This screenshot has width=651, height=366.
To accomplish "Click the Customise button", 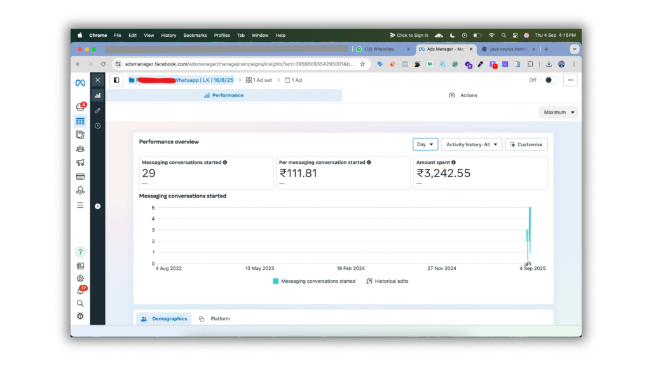I will click(526, 144).
